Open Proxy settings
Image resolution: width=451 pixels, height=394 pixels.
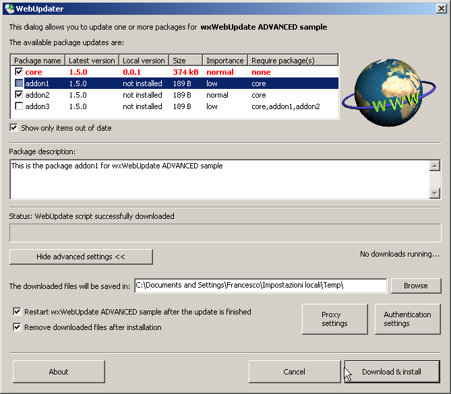pos(334,319)
